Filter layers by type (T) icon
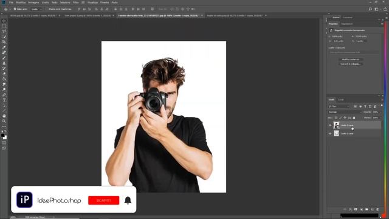The height and width of the screenshot is (219, 389). tap(365, 106)
